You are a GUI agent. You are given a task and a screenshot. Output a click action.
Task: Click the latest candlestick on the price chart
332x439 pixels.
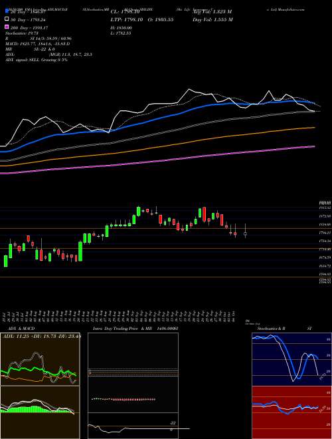[246, 233]
